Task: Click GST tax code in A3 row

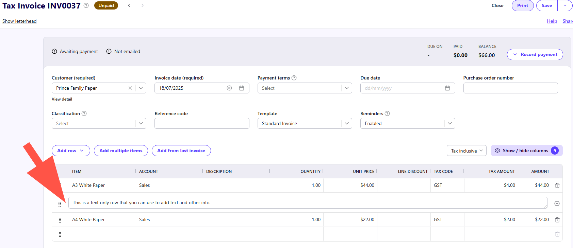Action: tap(447, 185)
